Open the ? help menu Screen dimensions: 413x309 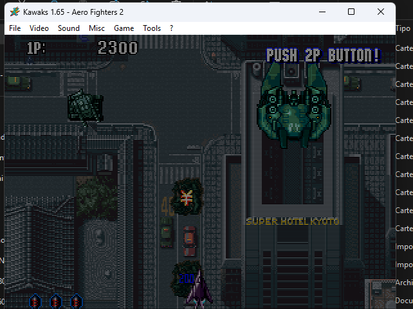click(172, 28)
